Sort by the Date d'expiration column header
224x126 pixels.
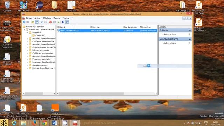(131, 27)
